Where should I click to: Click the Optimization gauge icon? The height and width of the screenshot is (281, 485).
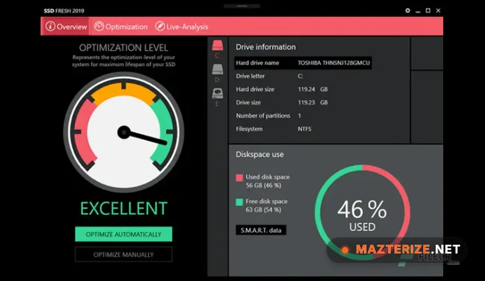coord(99,26)
